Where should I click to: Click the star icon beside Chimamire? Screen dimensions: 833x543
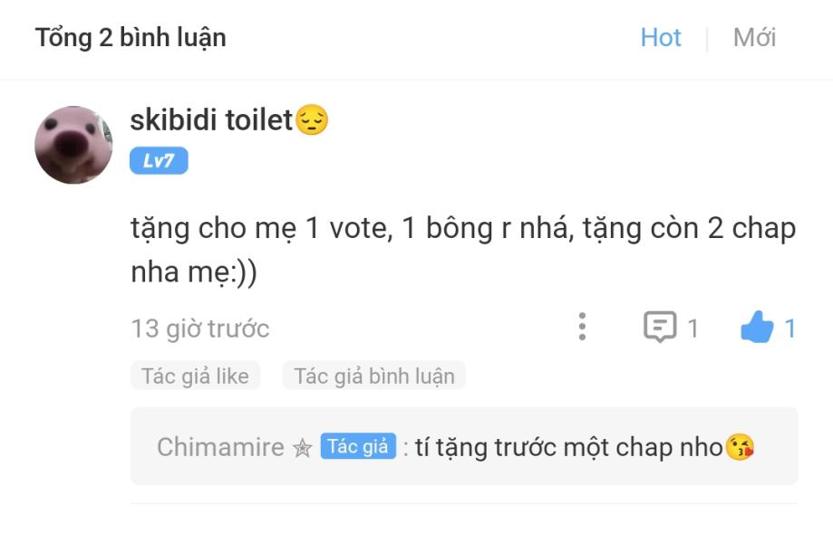303,448
